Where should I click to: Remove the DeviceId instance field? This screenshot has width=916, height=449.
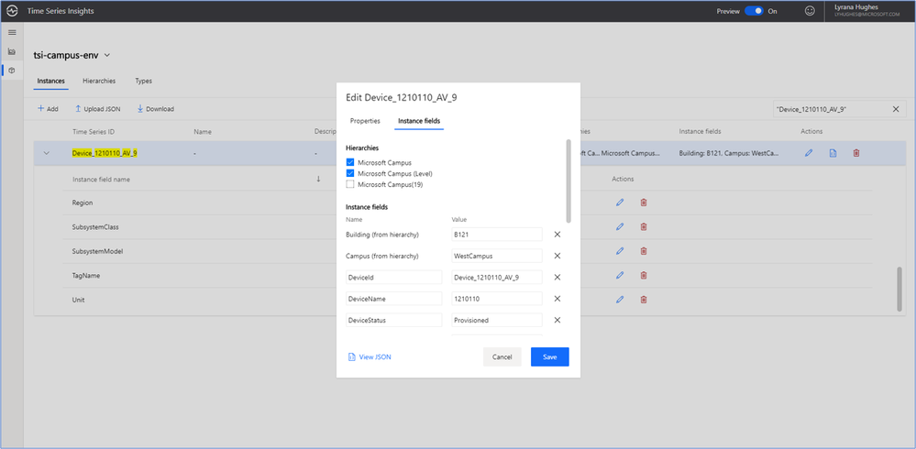pyautogui.click(x=557, y=277)
